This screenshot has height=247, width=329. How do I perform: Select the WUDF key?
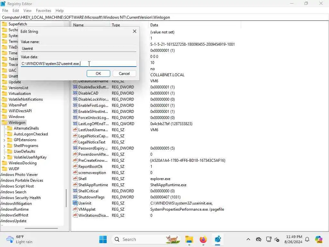click(x=14, y=169)
